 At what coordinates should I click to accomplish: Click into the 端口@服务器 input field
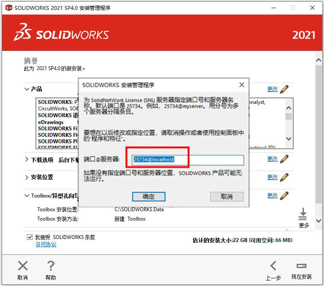point(188,160)
